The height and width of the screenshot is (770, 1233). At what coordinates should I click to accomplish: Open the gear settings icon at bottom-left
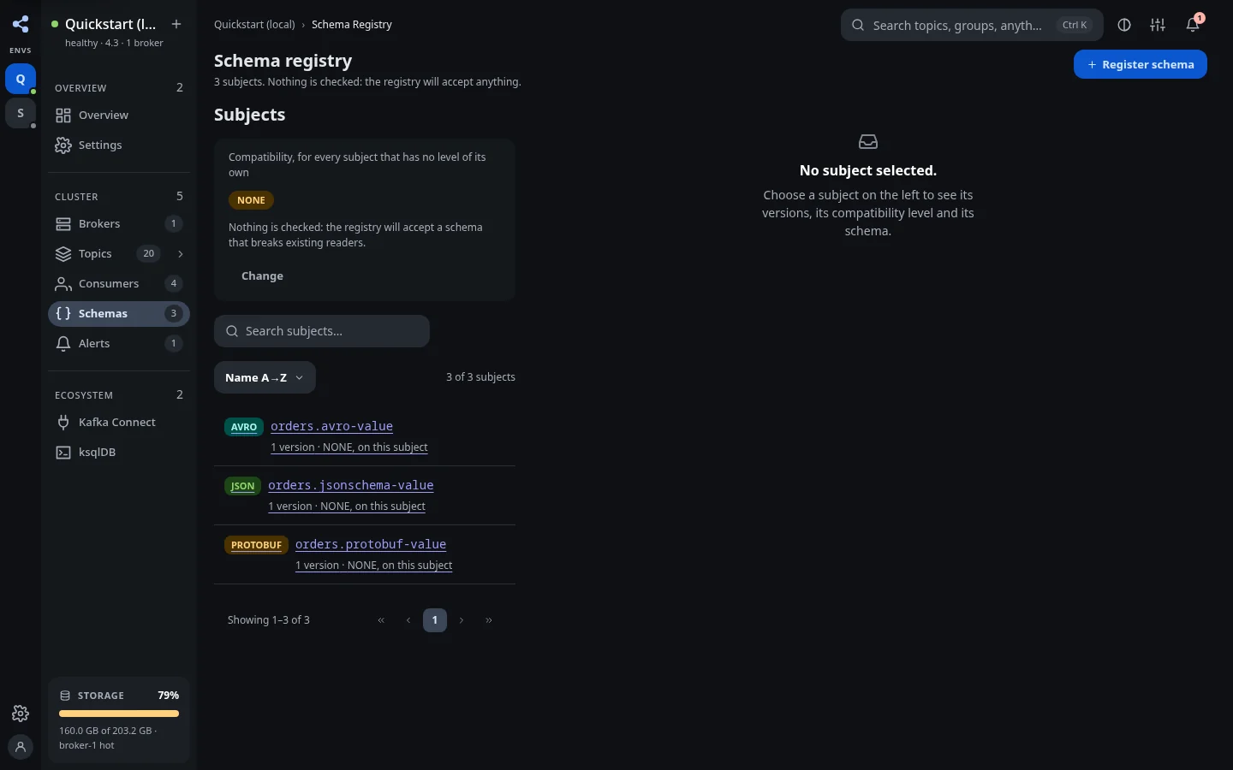point(21,714)
